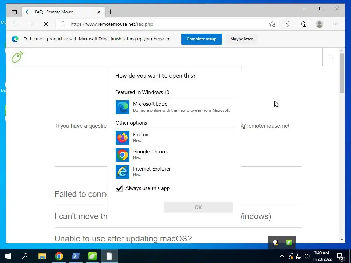Click the Other options heading
The width and height of the screenshot is (351, 263).
131,123
